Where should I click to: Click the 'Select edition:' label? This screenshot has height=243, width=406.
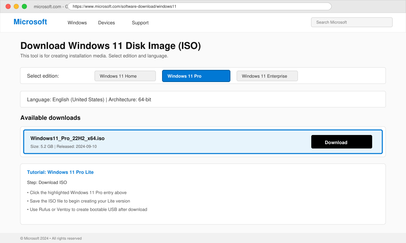[x=43, y=76]
